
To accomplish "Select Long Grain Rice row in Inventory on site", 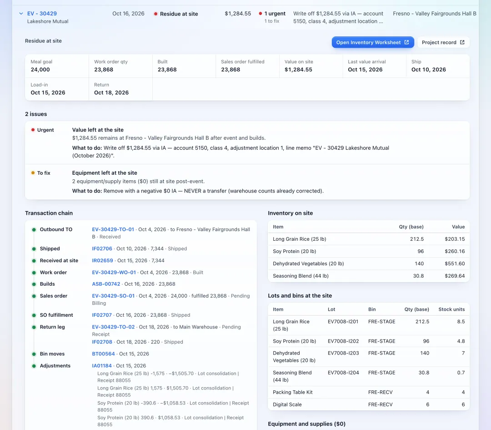I will [x=369, y=239].
